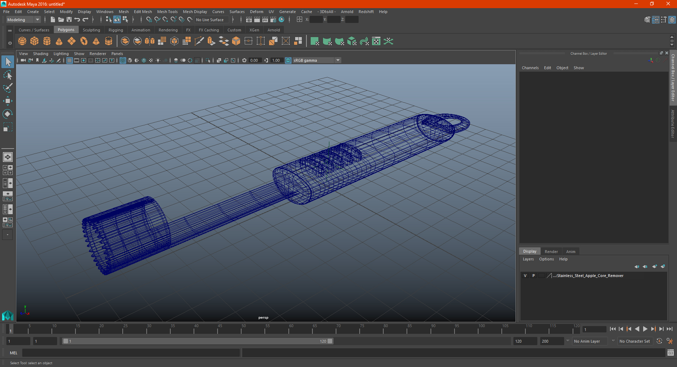This screenshot has width=677, height=367.
Task: Switch to the Rigging shelf tab
Action: click(x=116, y=30)
